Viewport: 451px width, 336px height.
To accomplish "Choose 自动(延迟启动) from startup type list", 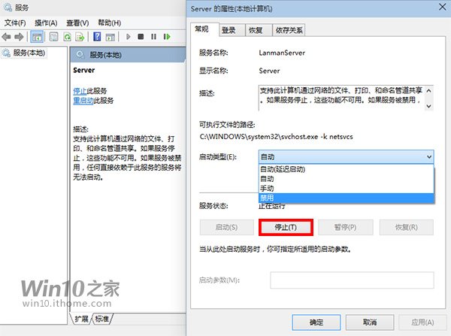I will point(346,169).
